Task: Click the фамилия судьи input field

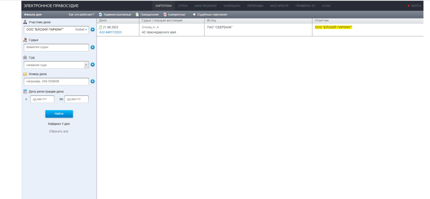Action: click(57, 47)
